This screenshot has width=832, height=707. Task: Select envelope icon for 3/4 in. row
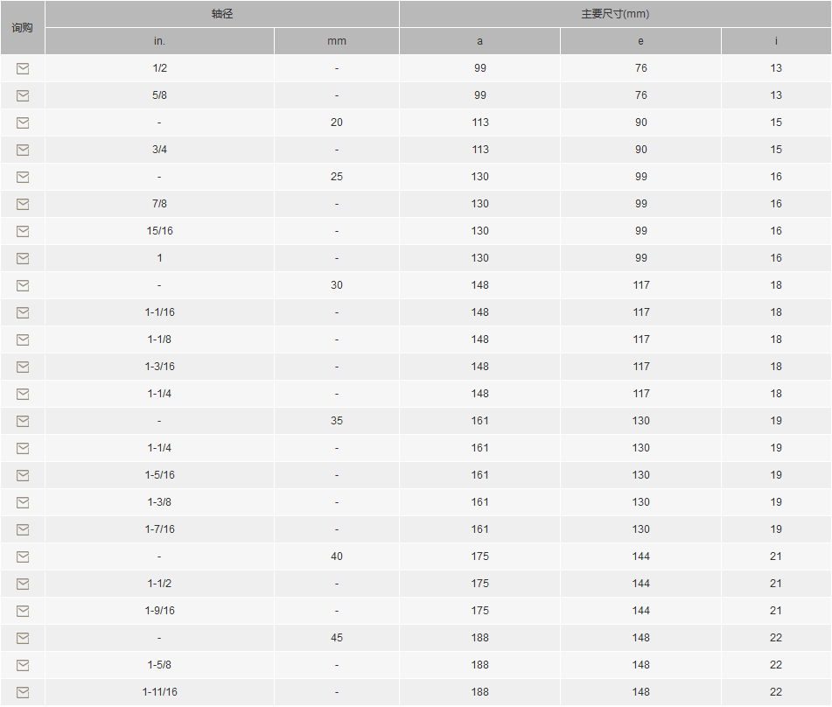point(23,150)
